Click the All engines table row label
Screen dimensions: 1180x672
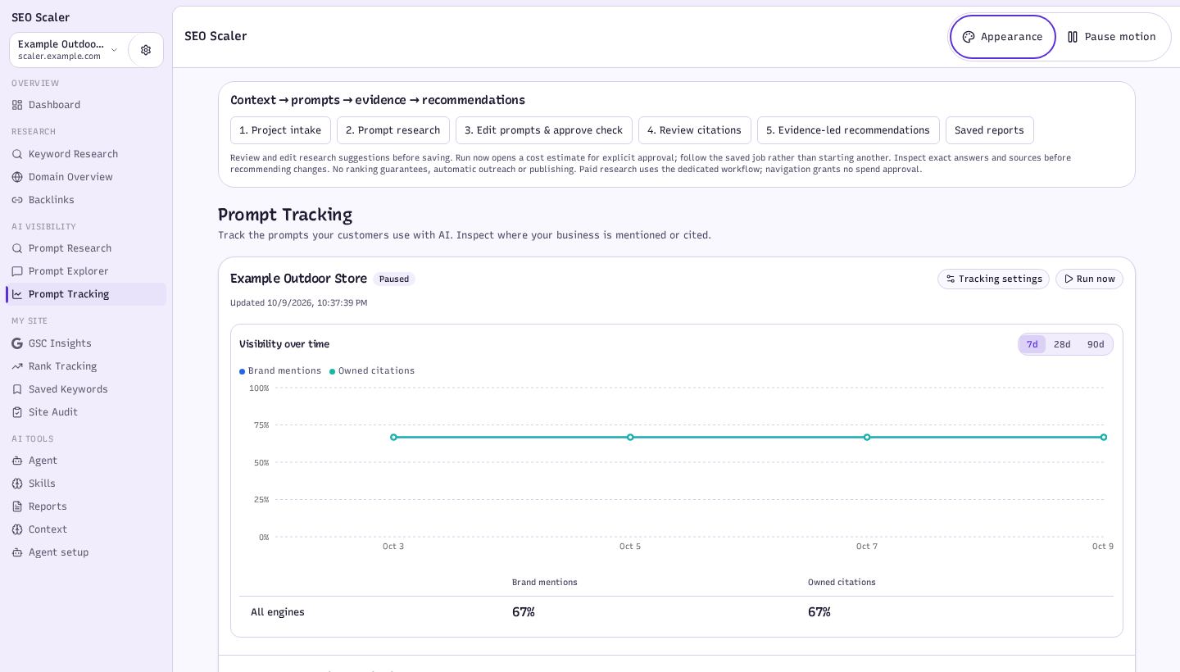pos(278,612)
